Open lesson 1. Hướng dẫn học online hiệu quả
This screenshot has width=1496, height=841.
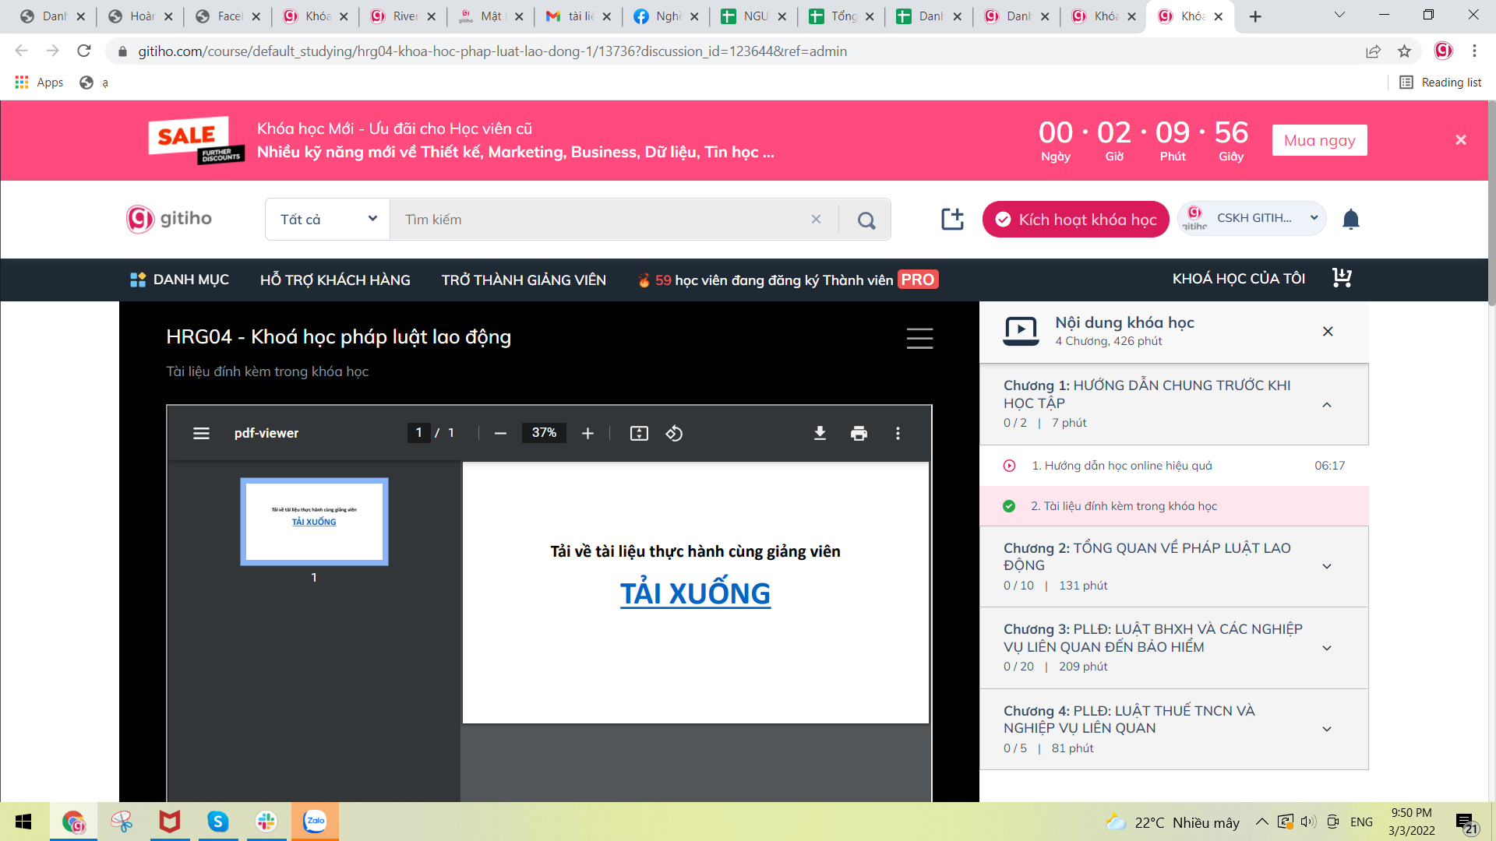click(1173, 466)
